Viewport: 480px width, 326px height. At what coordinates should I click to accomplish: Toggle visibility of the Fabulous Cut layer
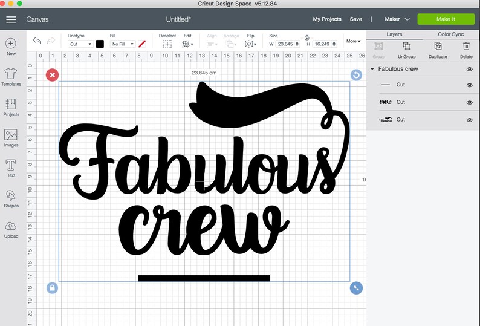coord(469,120)
